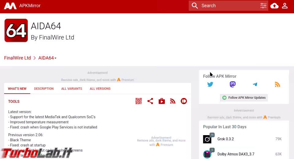Screen dimensions: 294x159
Task: Click the Dolby Atmos app icon
Action: 207,154
